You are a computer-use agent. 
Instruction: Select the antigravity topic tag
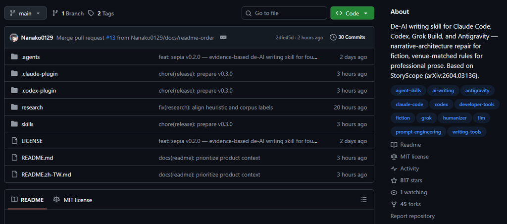tap(477, 91)
